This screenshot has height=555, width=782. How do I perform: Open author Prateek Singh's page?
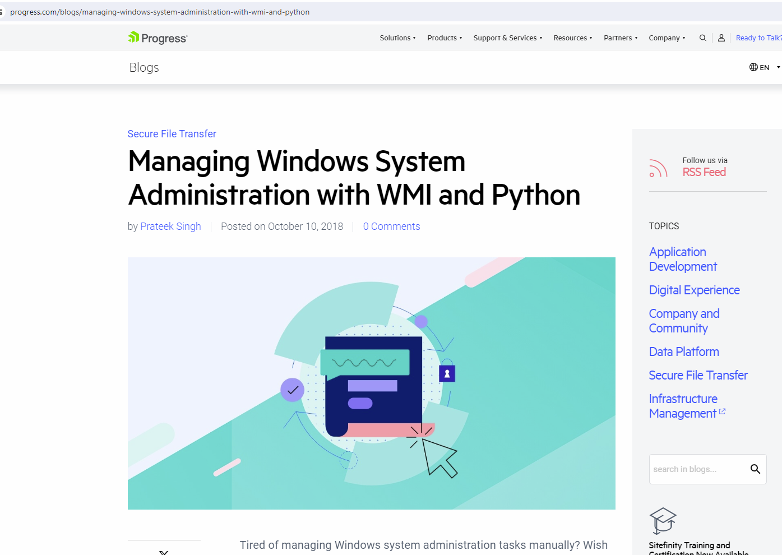point(170,226)
